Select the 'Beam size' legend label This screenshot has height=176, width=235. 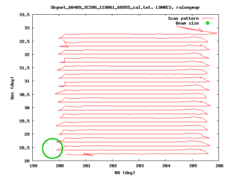187,23
